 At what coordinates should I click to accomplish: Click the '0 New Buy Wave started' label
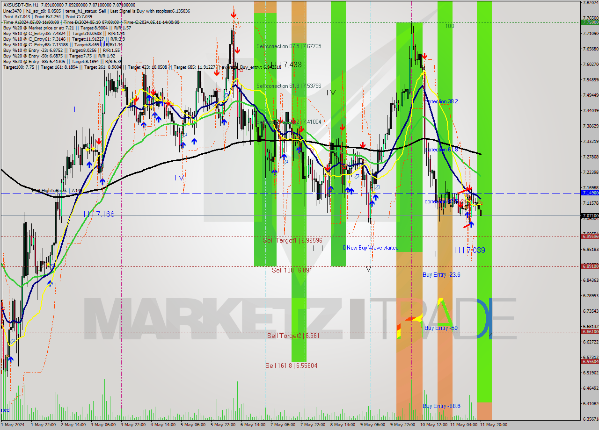point(370,248)
